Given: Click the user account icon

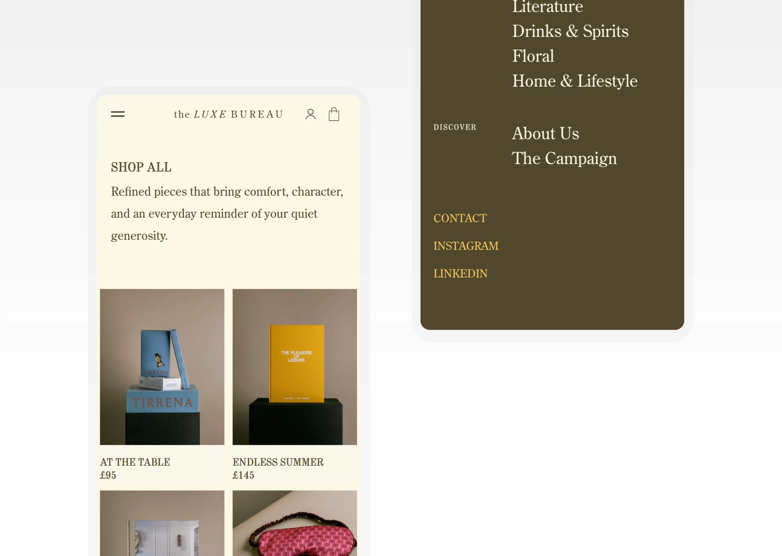Looking at the screenshot, I should coord(310,114).
